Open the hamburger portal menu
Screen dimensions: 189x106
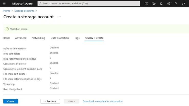coord(4,4)
